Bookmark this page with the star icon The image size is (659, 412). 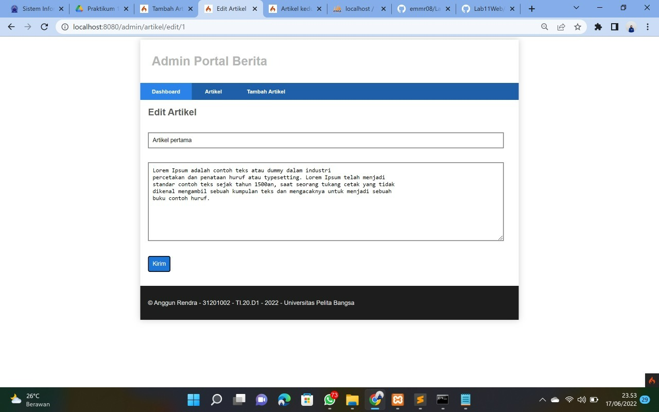coord(577,27)
